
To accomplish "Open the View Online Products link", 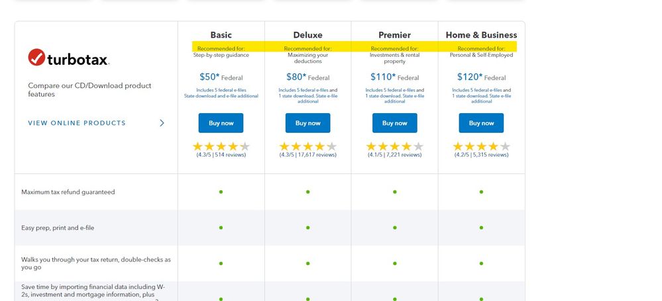I will pos(77,123).
